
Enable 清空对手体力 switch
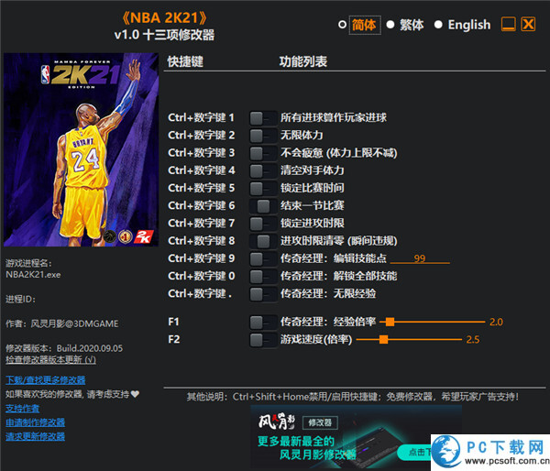tap(263, 170)
